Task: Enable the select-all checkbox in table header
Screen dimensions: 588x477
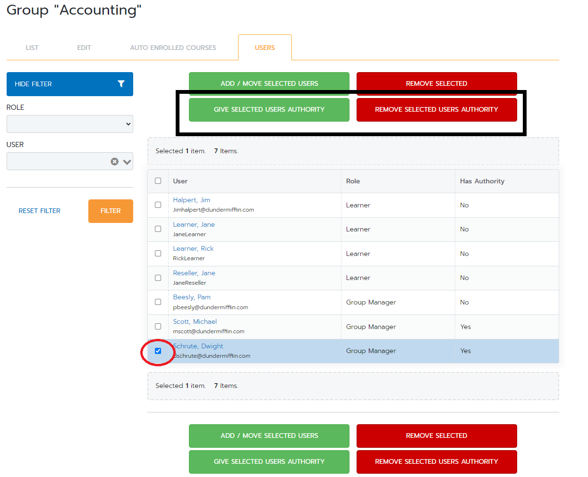Action: pyautogui.click(x=158, y=181)
